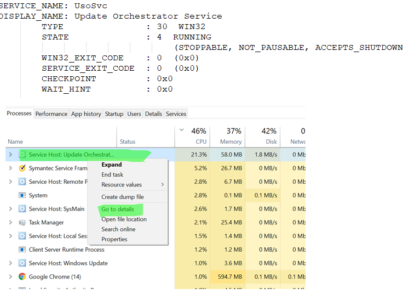Click the Service Host: SysMain gear icon
The height and width of the screenshot is (294, 403).
pyautogui.click(x=22, y=209)
